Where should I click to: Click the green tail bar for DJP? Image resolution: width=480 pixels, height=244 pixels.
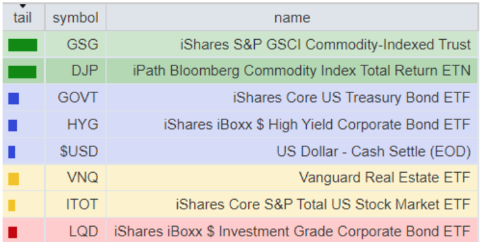point(22,72)
